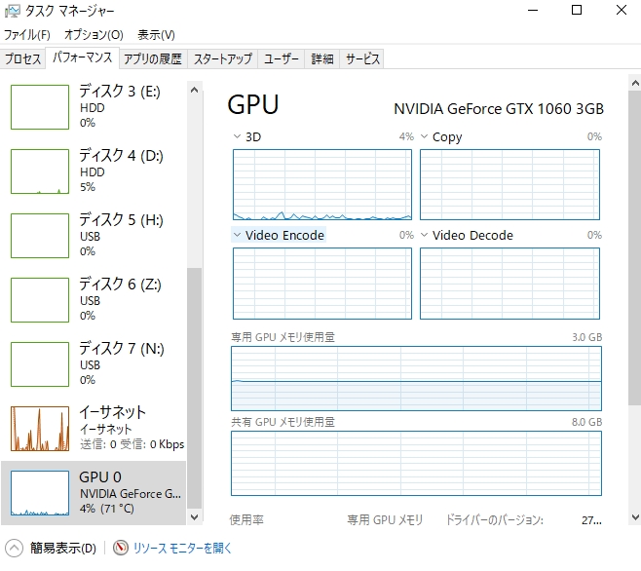This screenshot has width=641, height=571.
Task: Click the Task Manager title bar icon
Action: click(13, 11)
